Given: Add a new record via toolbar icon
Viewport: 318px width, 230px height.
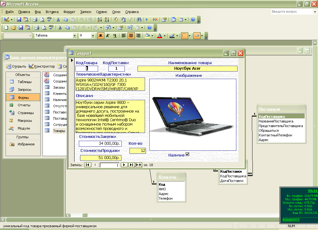Looking at the screenshot, I should pyautogui.click(x=148, y=20).
